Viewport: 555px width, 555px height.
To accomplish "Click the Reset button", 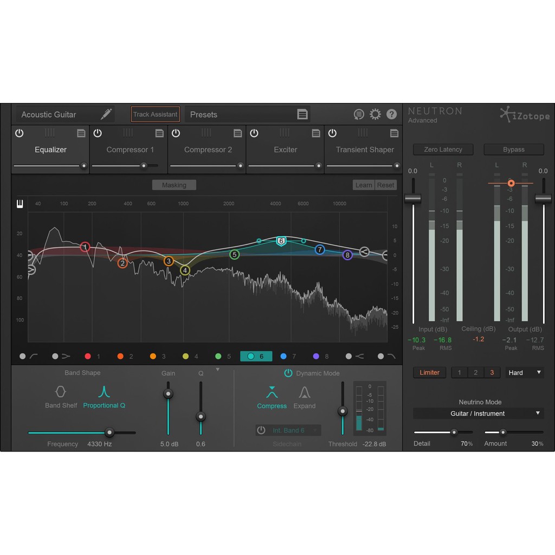I will [385, 185].
